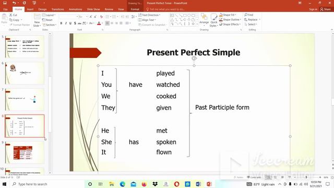This screenshot has width=334, height=188.
Task: Open the font size combo box
Action: tap(83, 17)
